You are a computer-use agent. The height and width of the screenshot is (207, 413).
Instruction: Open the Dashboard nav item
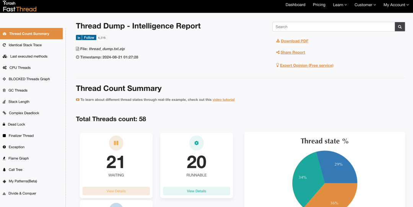pos(295,5)
